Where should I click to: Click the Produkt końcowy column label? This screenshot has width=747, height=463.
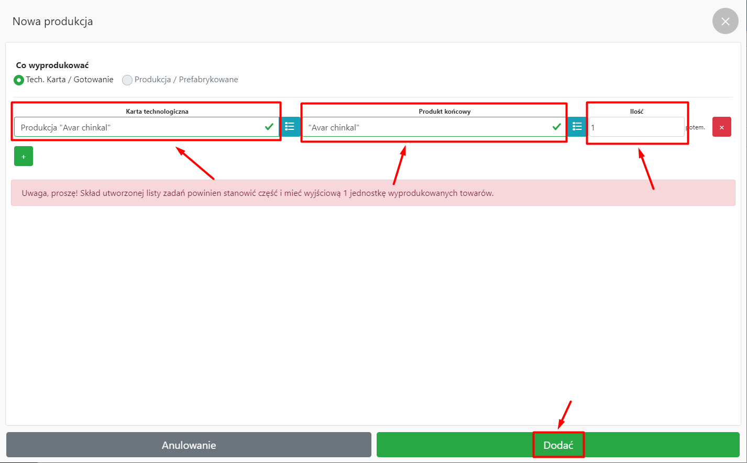(x=444, y=112)
